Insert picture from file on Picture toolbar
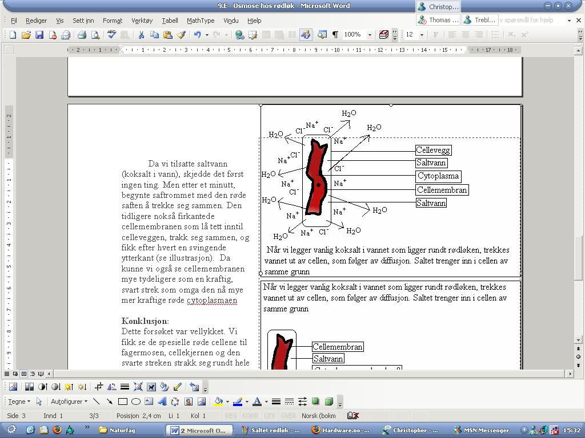This screenshot has height=438, width=585. [13, 387]
